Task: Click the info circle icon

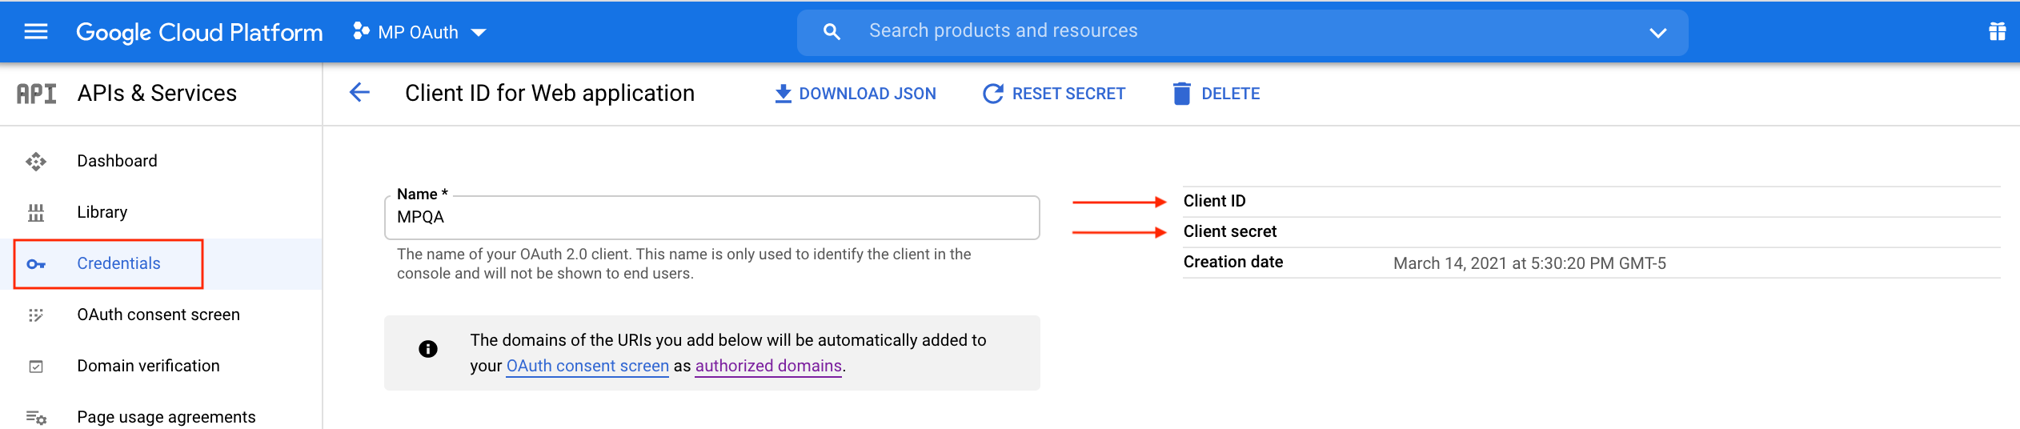Action: coord(428,349)
